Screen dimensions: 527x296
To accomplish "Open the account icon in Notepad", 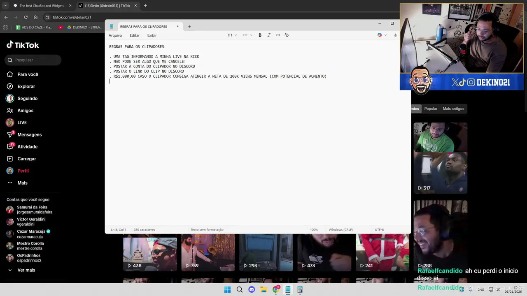I will point(395,35).
